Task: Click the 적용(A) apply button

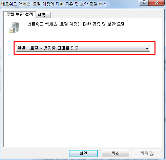Action: tap(147, 154)
